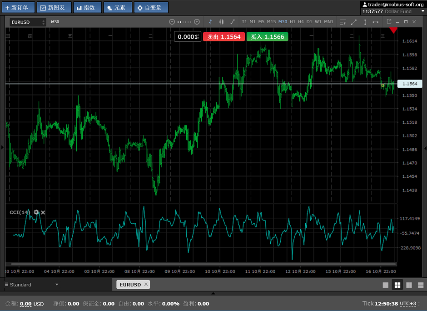Click the M30 timeframe label beside symbol
This screenshot has width=427, height=311.
coord(55,22)
